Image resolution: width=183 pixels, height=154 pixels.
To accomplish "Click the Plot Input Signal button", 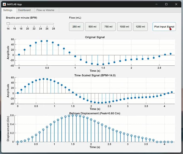I will (164, 27).
